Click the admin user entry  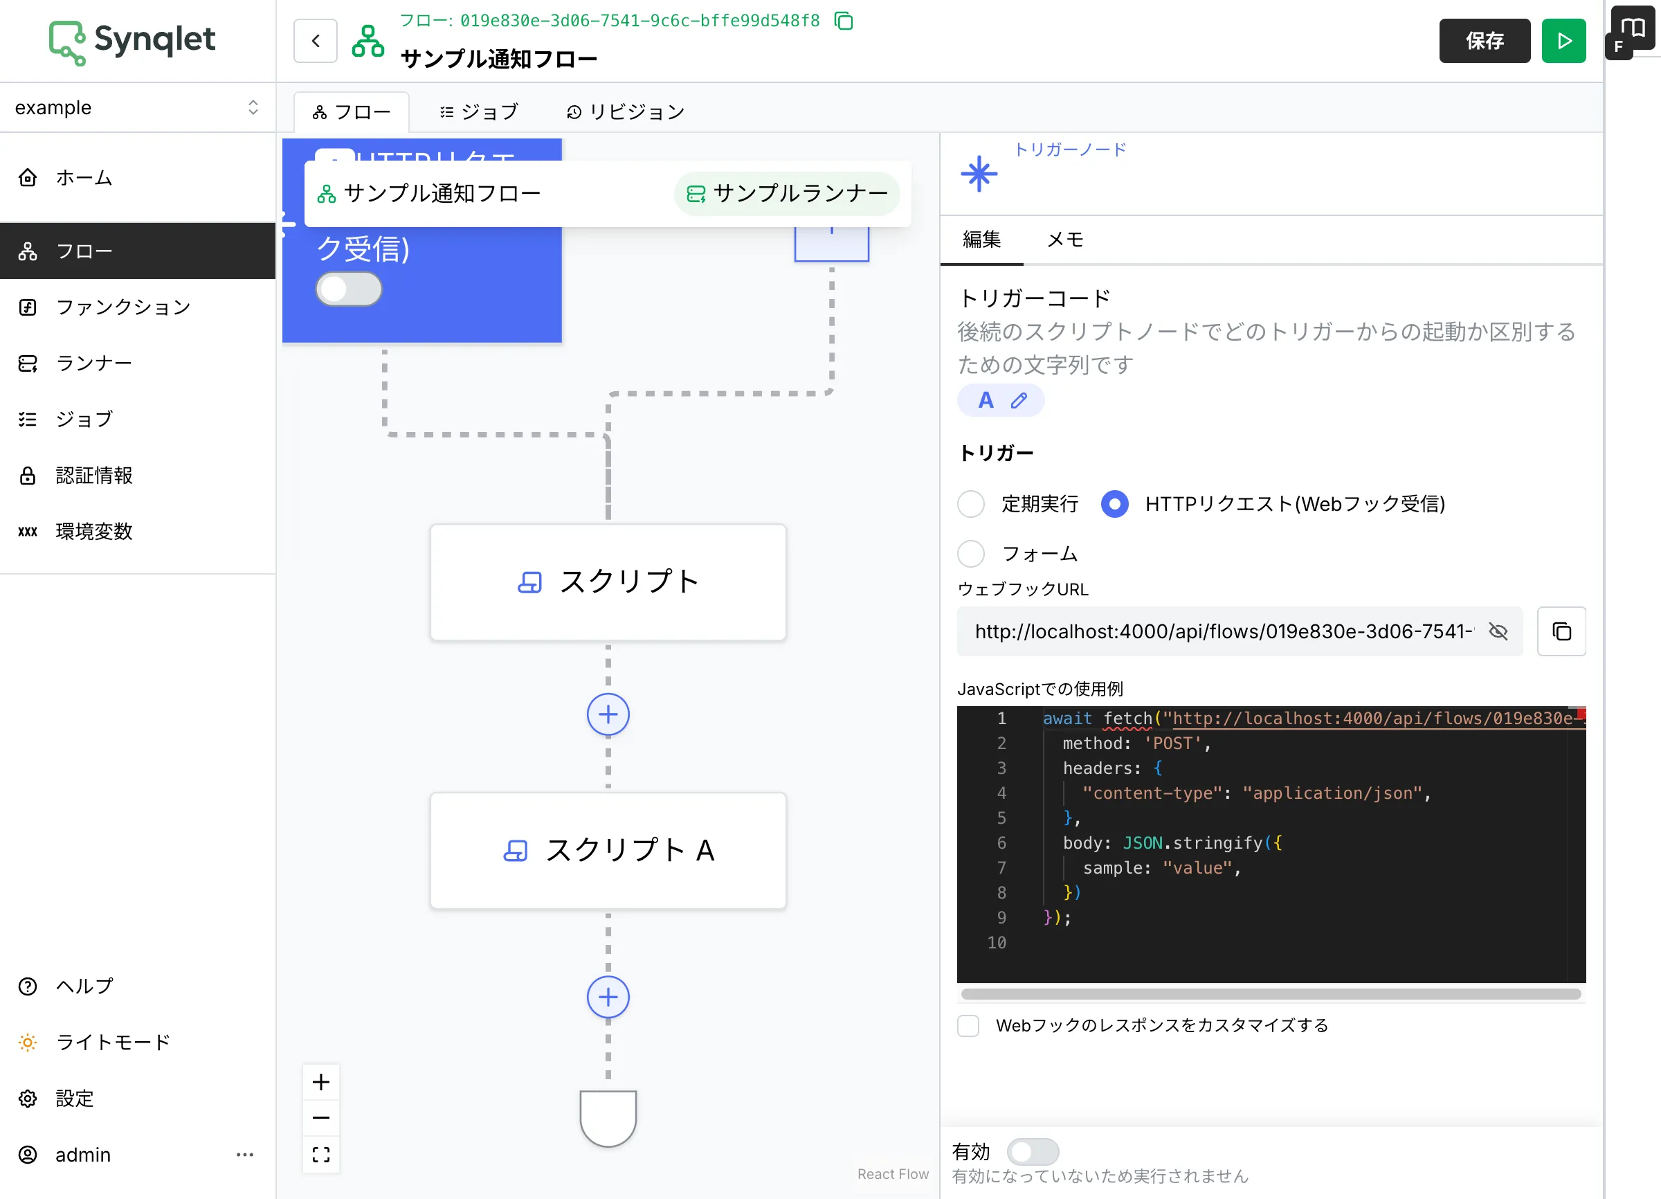pos(82,1154)
